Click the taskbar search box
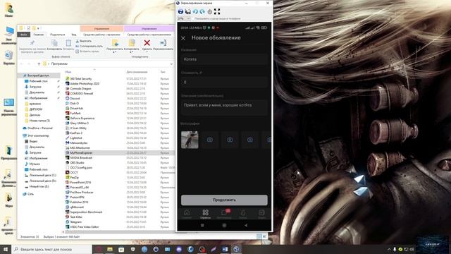The height and width of the screenshot is (254, 451). 51,249
